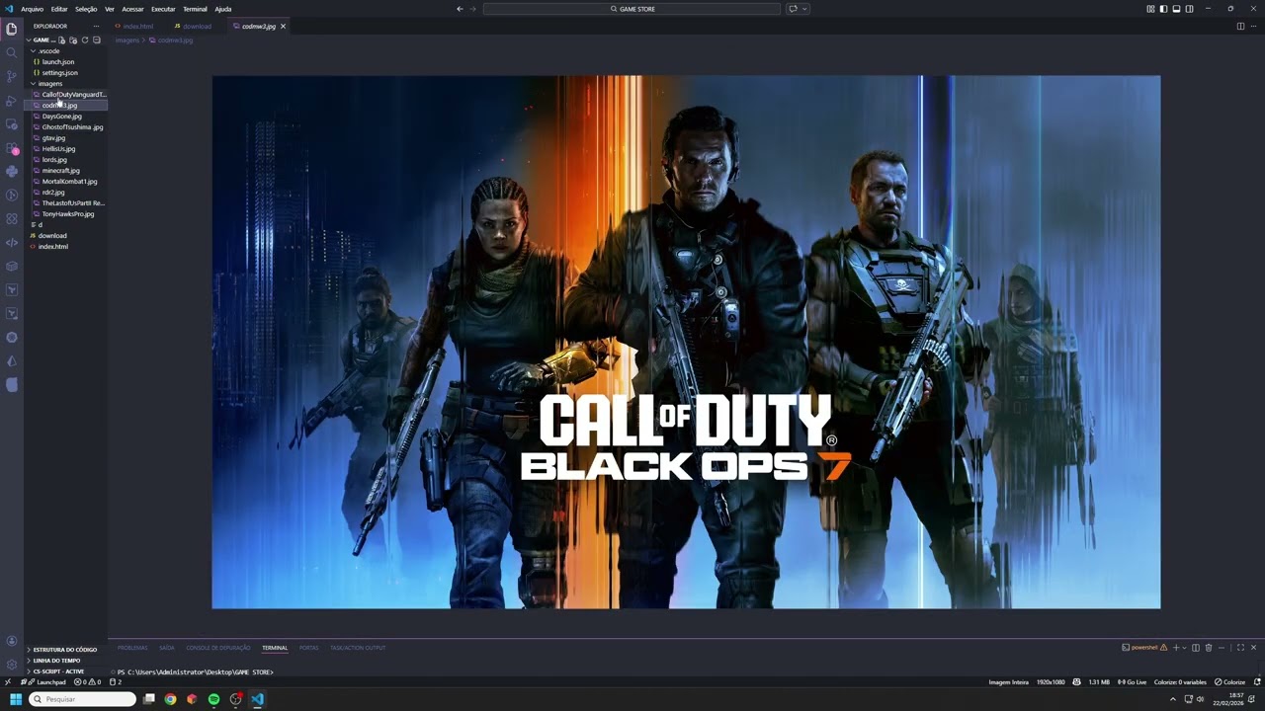Open the Arquivo menu
1265x711 pixels.
[32, 9]
